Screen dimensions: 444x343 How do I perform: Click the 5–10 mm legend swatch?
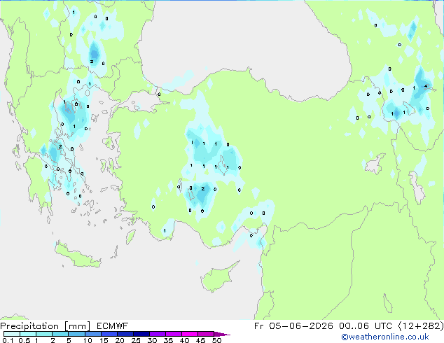click(76, 334)
